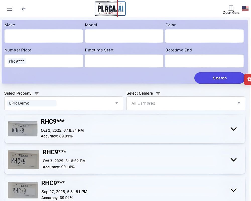The width and height of the screenshot is (251, 201).
Task: Expand the Sep 27 5:31:51 PM result
Action: (233, 190)
